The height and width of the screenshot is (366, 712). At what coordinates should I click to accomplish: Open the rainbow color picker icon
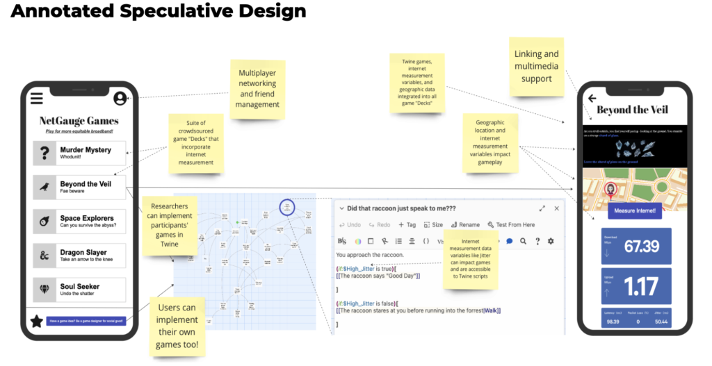pyautogui.click(x=358, y=241)
